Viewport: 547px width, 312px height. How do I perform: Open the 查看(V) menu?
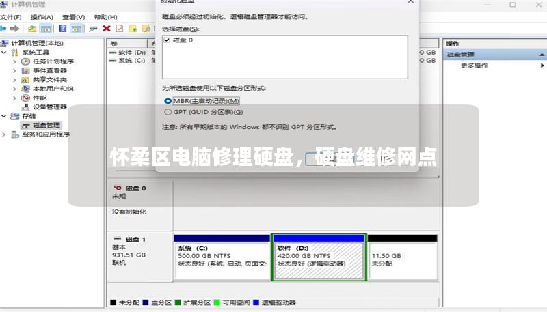(73, 17)
